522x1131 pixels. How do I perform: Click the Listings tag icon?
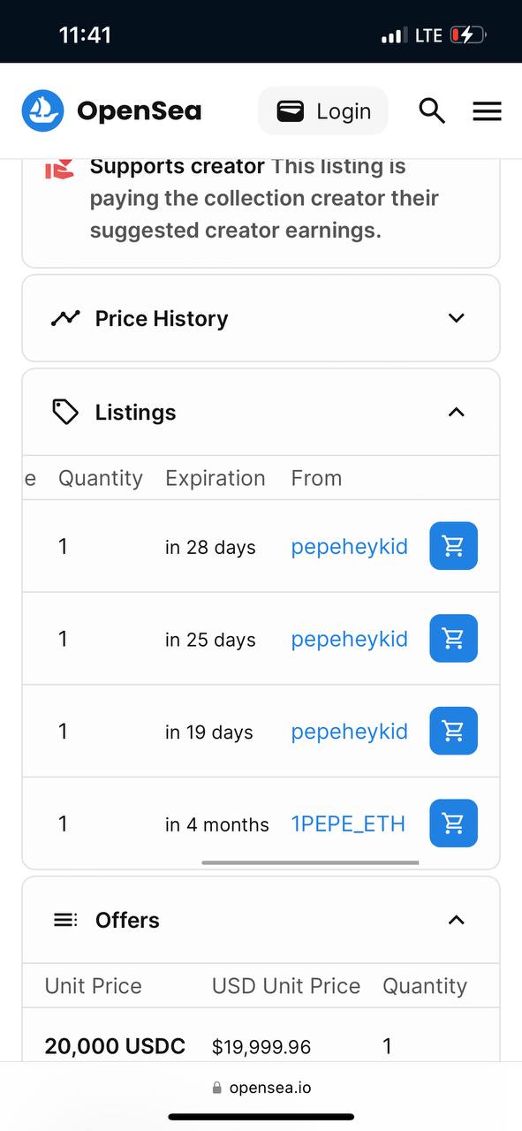[65, 412]
